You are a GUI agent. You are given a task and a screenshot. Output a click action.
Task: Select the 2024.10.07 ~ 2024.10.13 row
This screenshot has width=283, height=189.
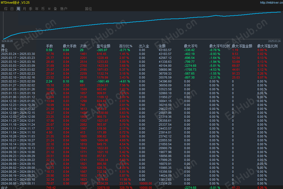pos(141,148)
